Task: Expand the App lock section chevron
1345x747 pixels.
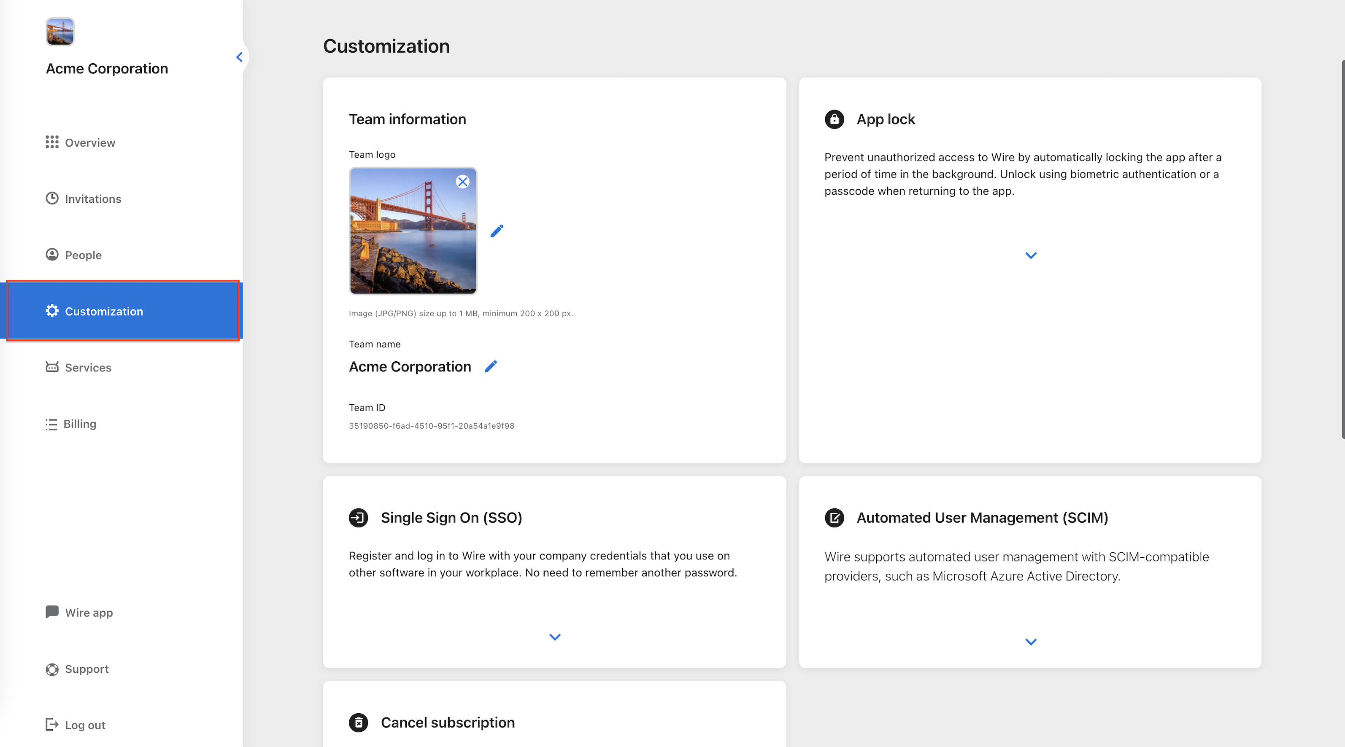Action: 1030,255
